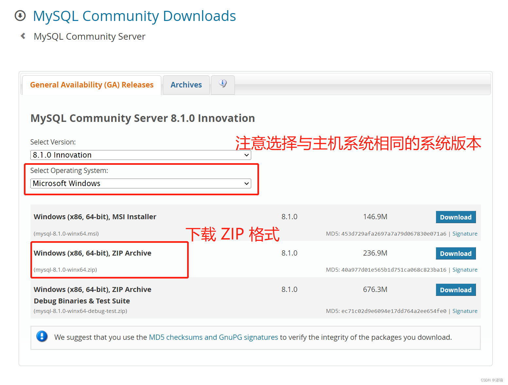Click the filename (mysql-8.1.0-winx64-debug-test.zip)
Screen dimensions: 508x385
tap(80, 311)
